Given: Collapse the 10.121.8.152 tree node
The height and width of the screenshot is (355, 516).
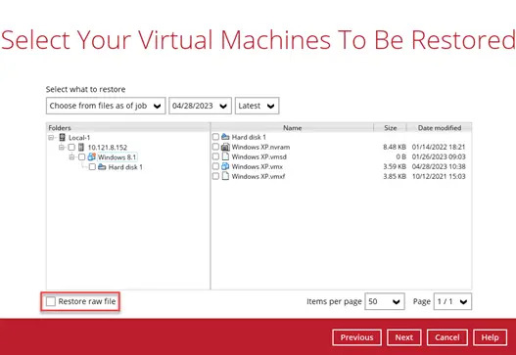Looking at the screenshot, I should click(x=62, y=148).
